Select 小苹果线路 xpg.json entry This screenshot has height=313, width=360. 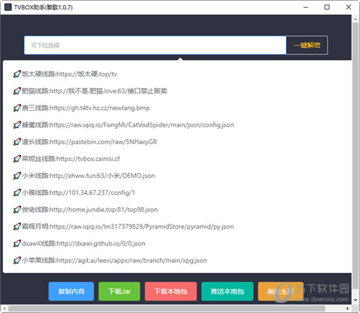[x=177, y=260]
